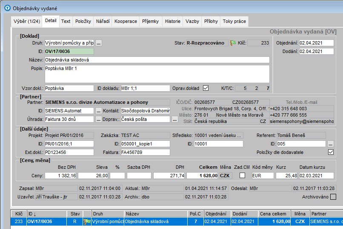Click the Cena celkem column header
The image size is (343, 229).
click(x=274, y=214)
